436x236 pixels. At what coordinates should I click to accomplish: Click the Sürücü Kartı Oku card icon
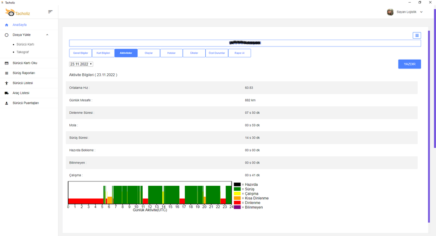point(7,63)
